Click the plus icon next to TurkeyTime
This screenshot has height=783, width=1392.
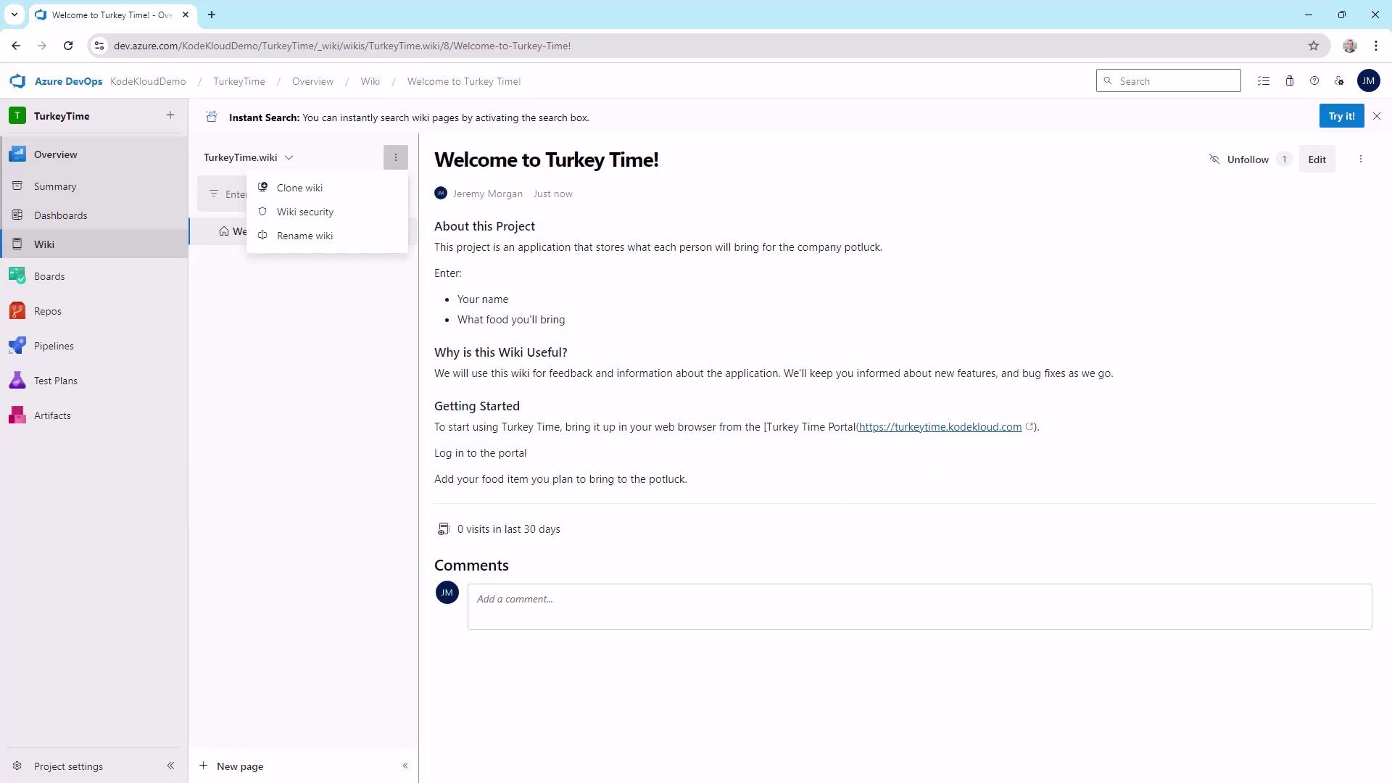coord(170,115)
